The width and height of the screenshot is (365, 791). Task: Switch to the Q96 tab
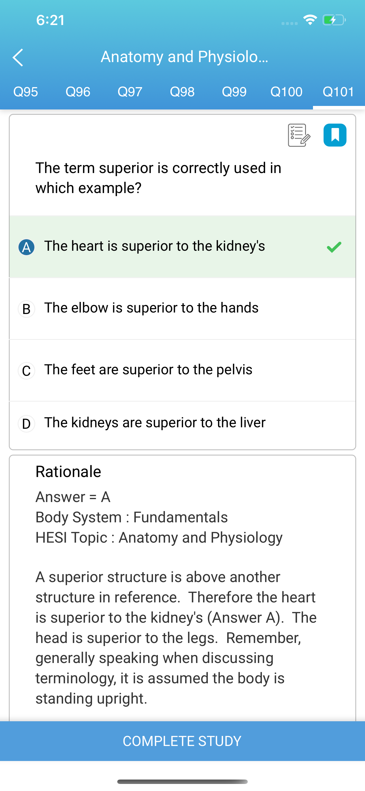78,92
